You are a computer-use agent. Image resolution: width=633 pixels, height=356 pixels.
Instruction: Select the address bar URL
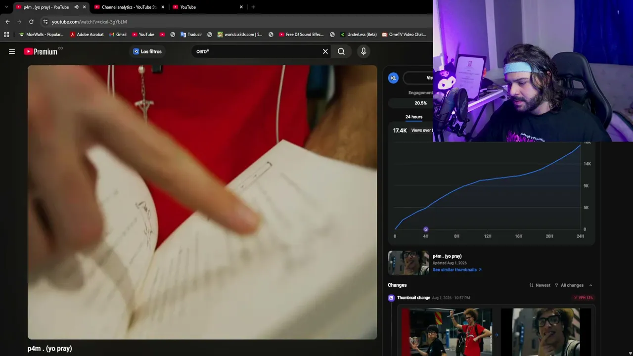click(90, 22)
